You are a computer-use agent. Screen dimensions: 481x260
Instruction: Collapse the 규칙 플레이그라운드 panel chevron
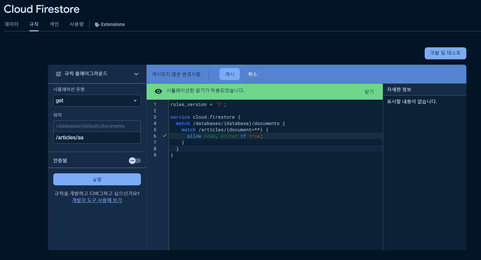[x=136, y=74]
